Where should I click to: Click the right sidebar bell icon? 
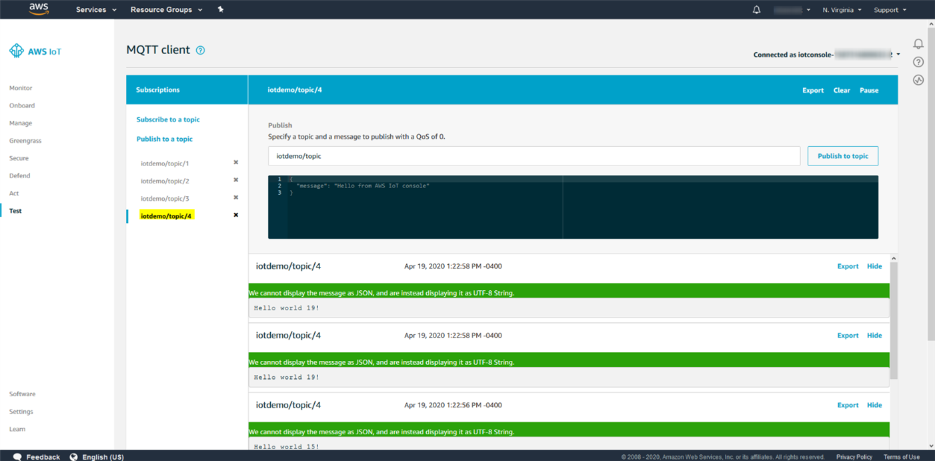tap(918, 43)
